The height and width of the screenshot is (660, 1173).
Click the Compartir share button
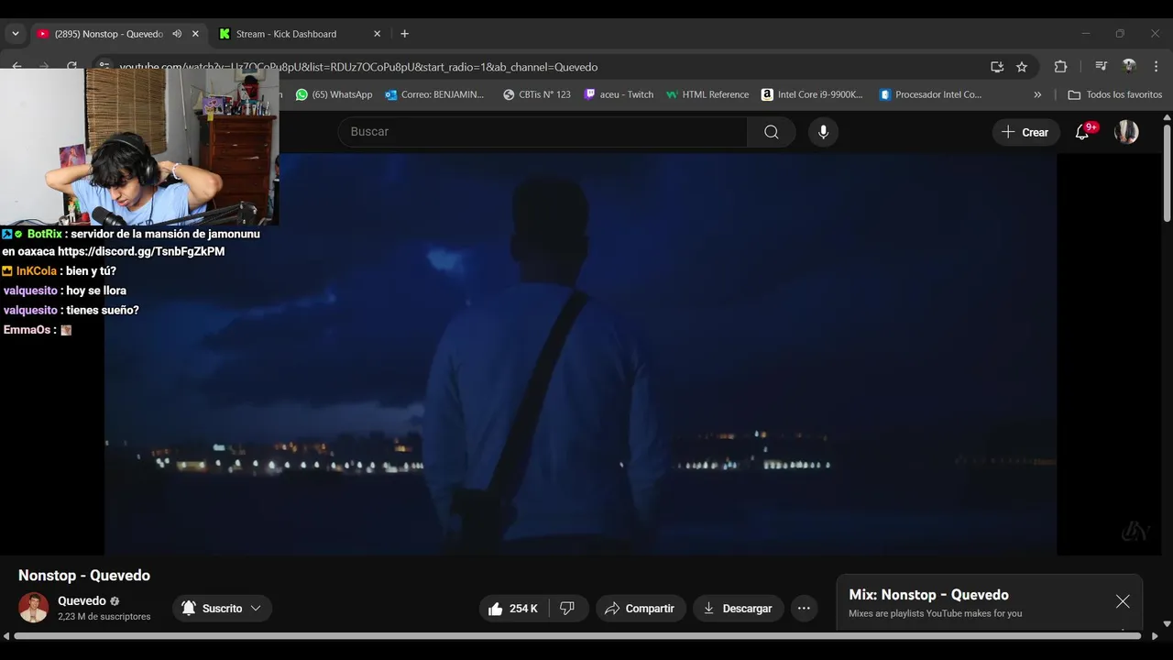coord(641,609)
